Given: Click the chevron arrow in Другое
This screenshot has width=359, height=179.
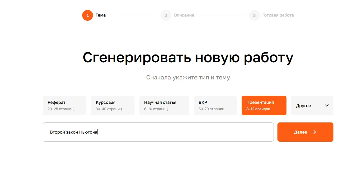Looking at the screenshot, I should tap(327, 106).
